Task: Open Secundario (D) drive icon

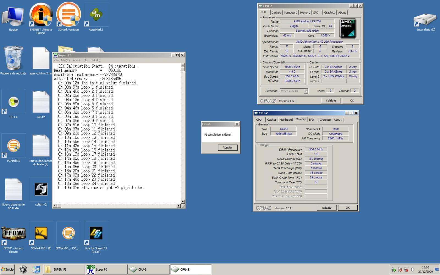Action: 425,22
